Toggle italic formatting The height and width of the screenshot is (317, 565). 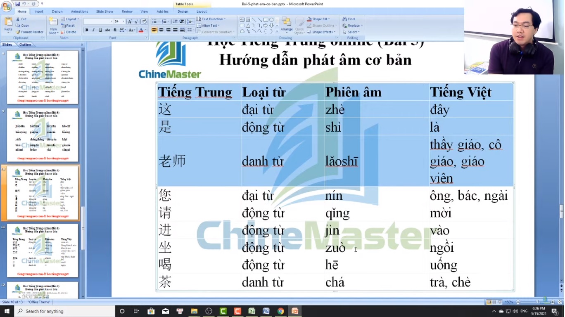pyautogui.click(x=93, y=30)
